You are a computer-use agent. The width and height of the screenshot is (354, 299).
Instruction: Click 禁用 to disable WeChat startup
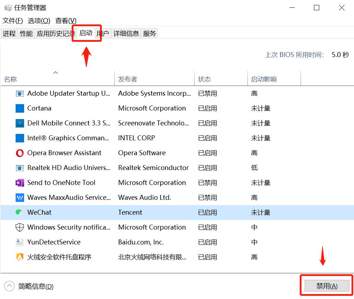click(x=326, y=286)
